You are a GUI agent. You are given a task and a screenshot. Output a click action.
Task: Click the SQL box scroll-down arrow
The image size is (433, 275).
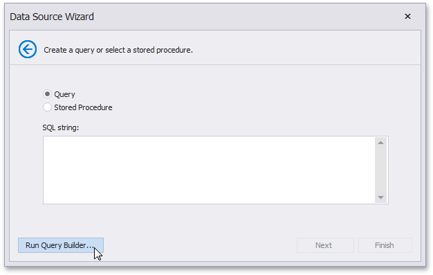click(381, 197)
